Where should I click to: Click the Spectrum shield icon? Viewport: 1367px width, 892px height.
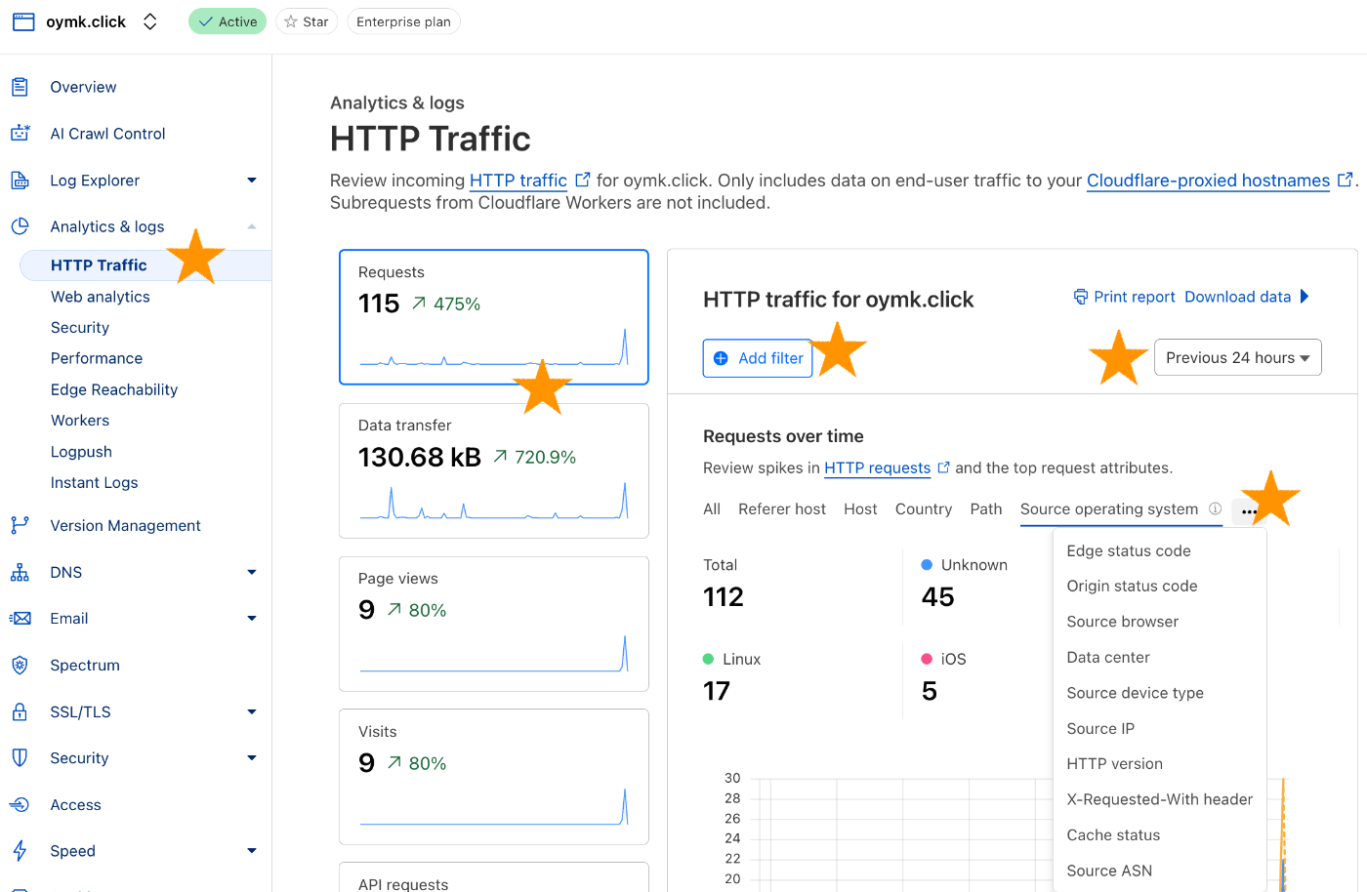tap(20, 665)
